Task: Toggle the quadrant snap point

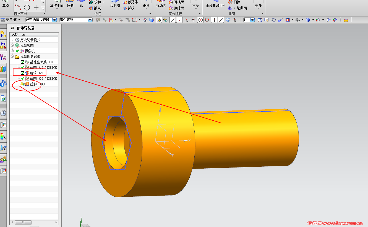Action: pyautogui.click(x=207, y=20)
